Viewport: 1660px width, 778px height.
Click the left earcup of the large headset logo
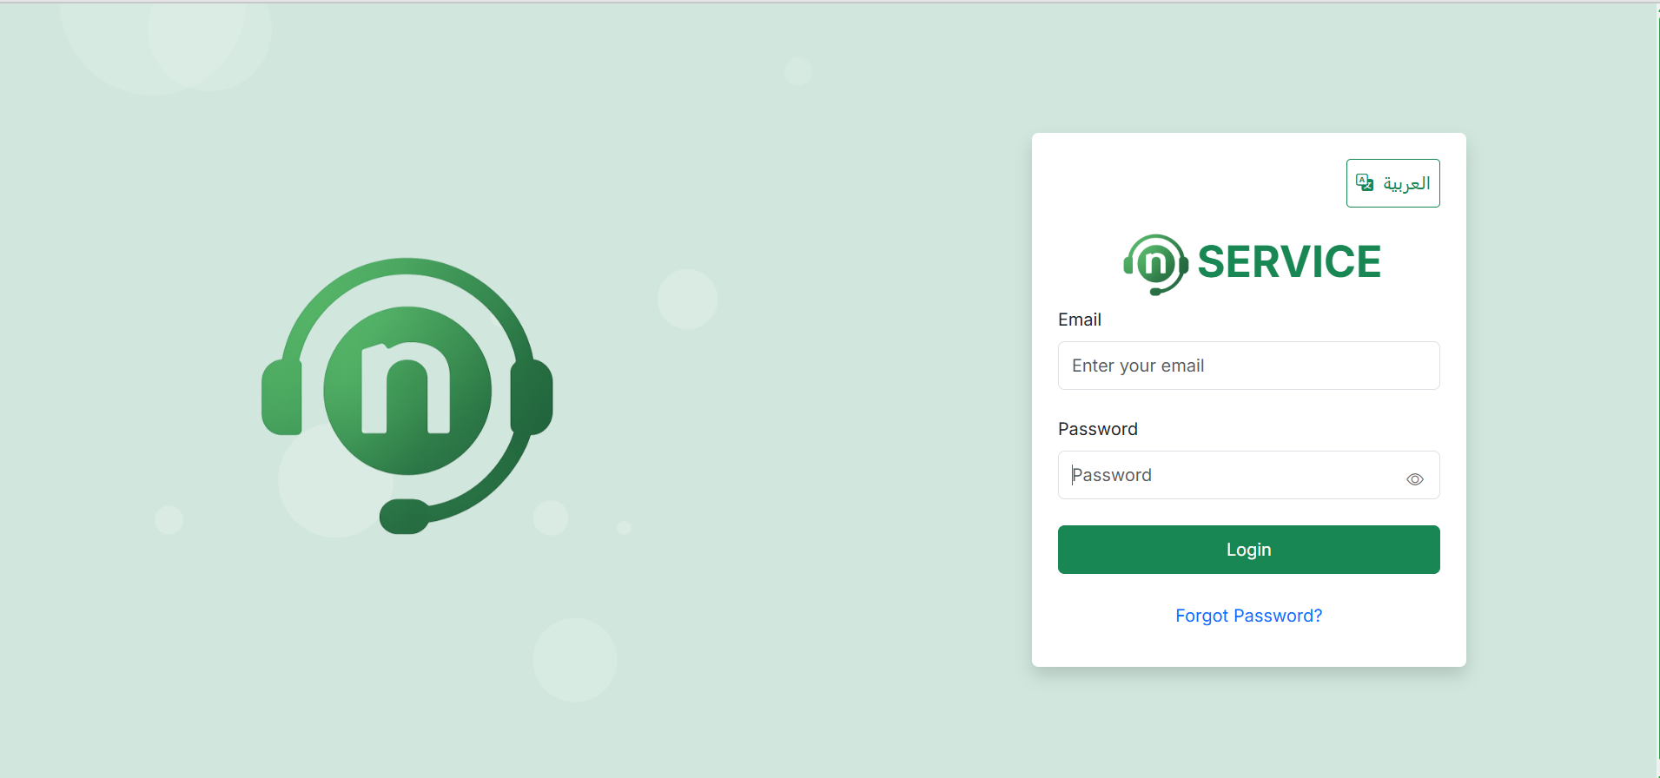(x=281, y=397)
